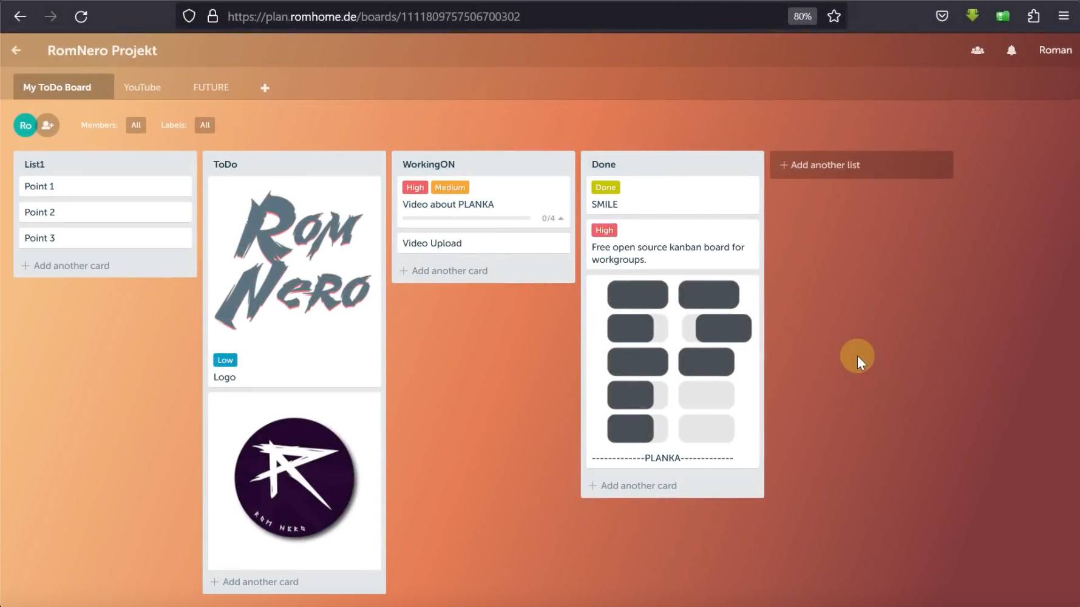Click the 80% zoom level indicator
Screen dimensions: 1080x607
[802, 16]
